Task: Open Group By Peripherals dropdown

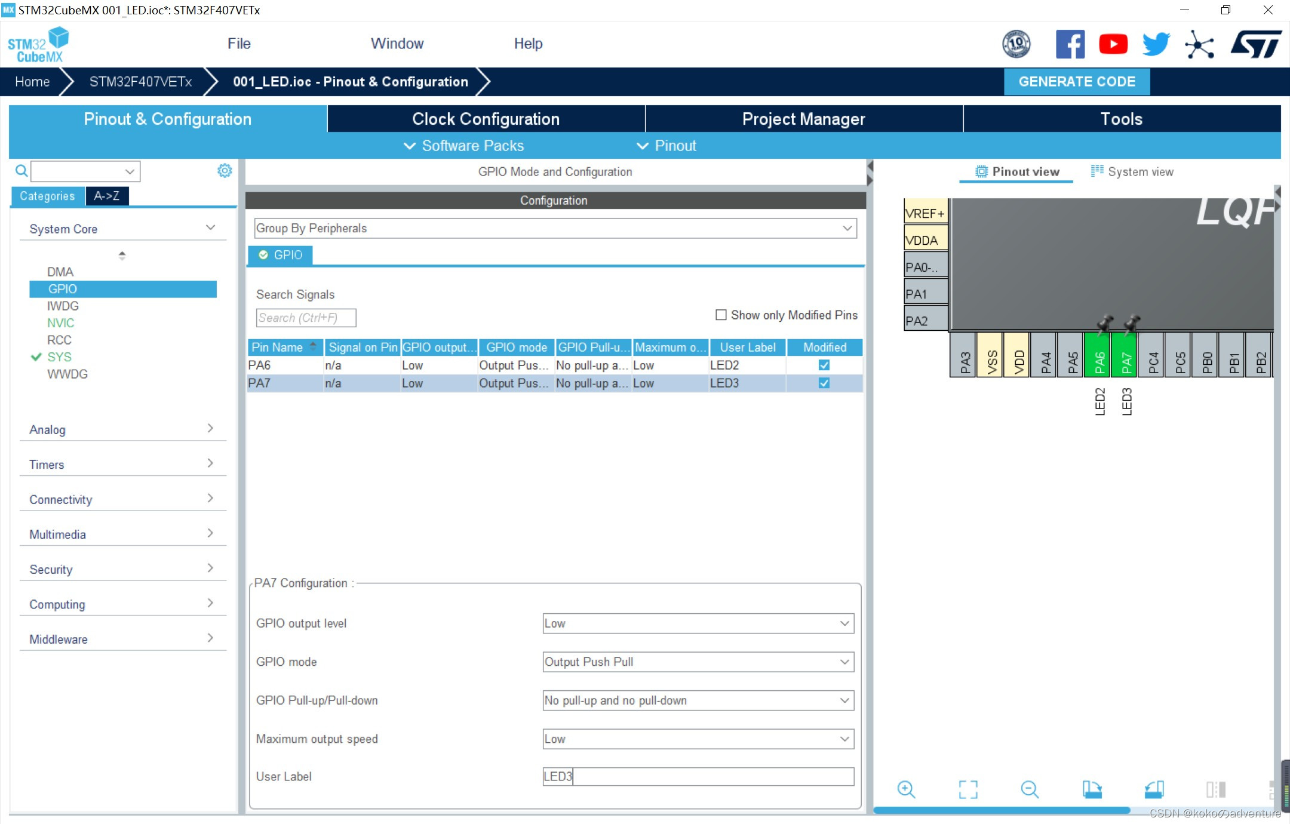Action: 555,228
